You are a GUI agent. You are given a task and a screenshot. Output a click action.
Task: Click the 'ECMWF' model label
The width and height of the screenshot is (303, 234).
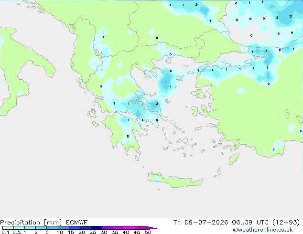(x=77, y=223)
